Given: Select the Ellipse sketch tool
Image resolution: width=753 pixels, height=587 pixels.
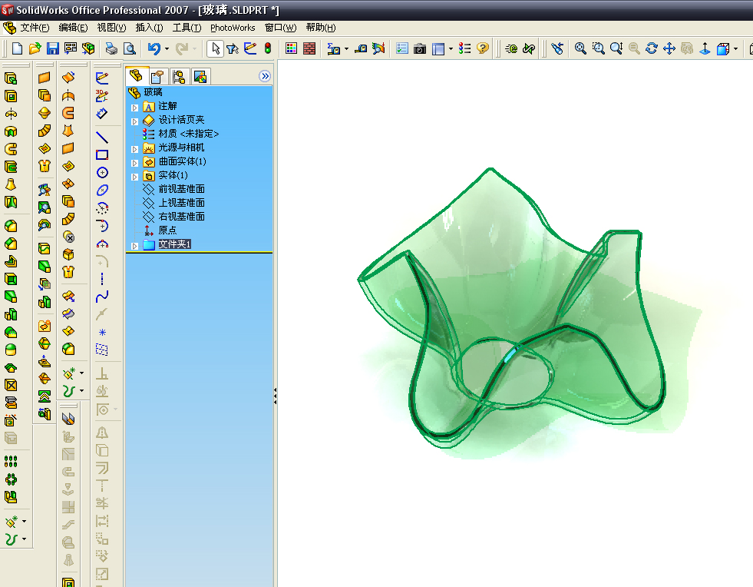Looking at the screenshot, I should [x=102, y=191].
